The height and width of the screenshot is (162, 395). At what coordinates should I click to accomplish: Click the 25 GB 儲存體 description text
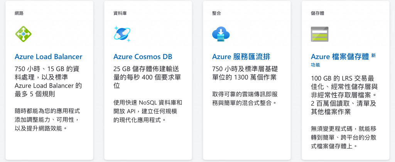pos(147,77)
